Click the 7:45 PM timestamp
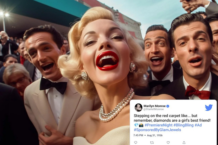 [x=138, y=135]
